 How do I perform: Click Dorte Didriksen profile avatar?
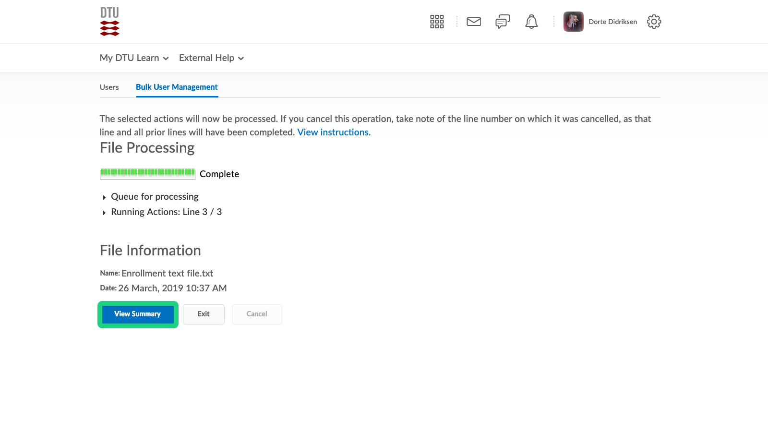tap(573, 22)
